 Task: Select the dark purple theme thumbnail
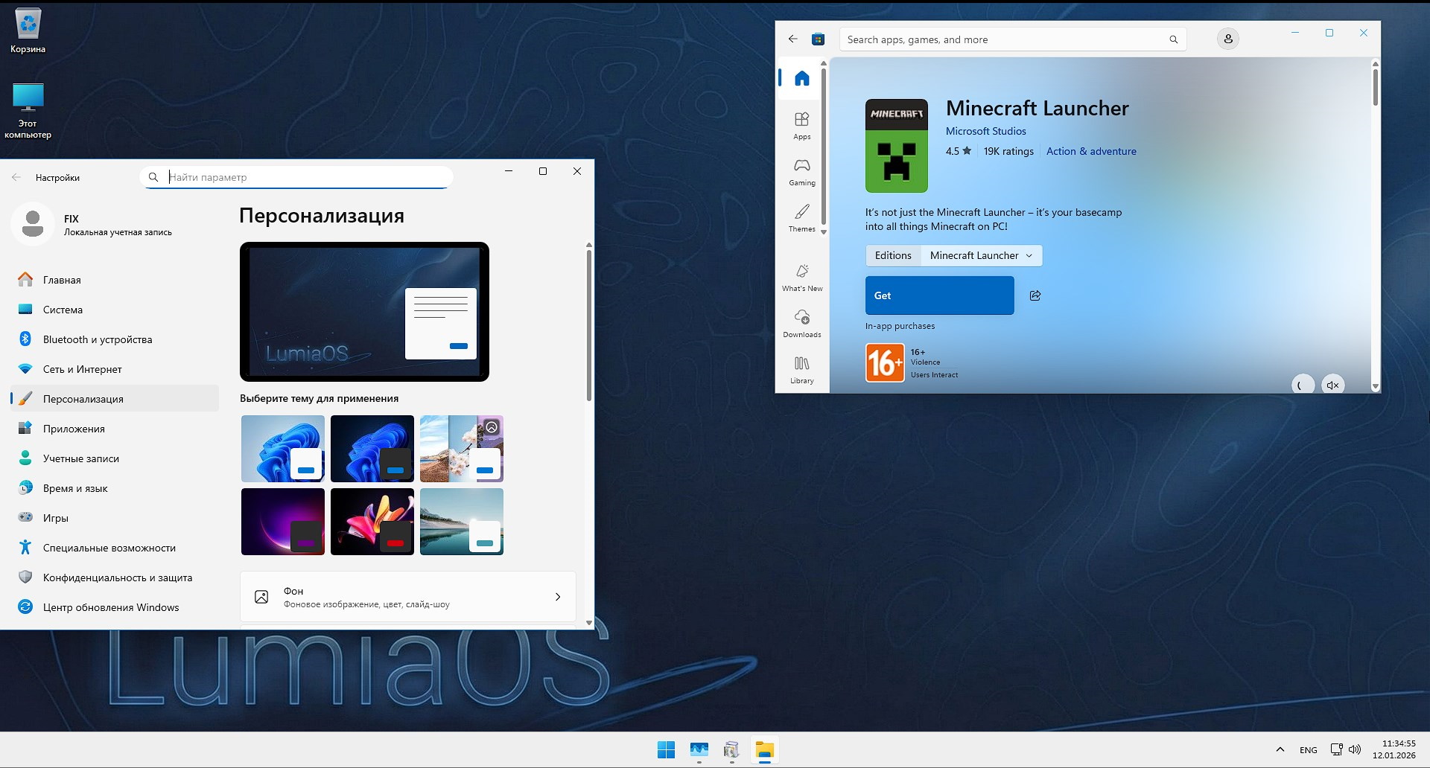(282, 521)
